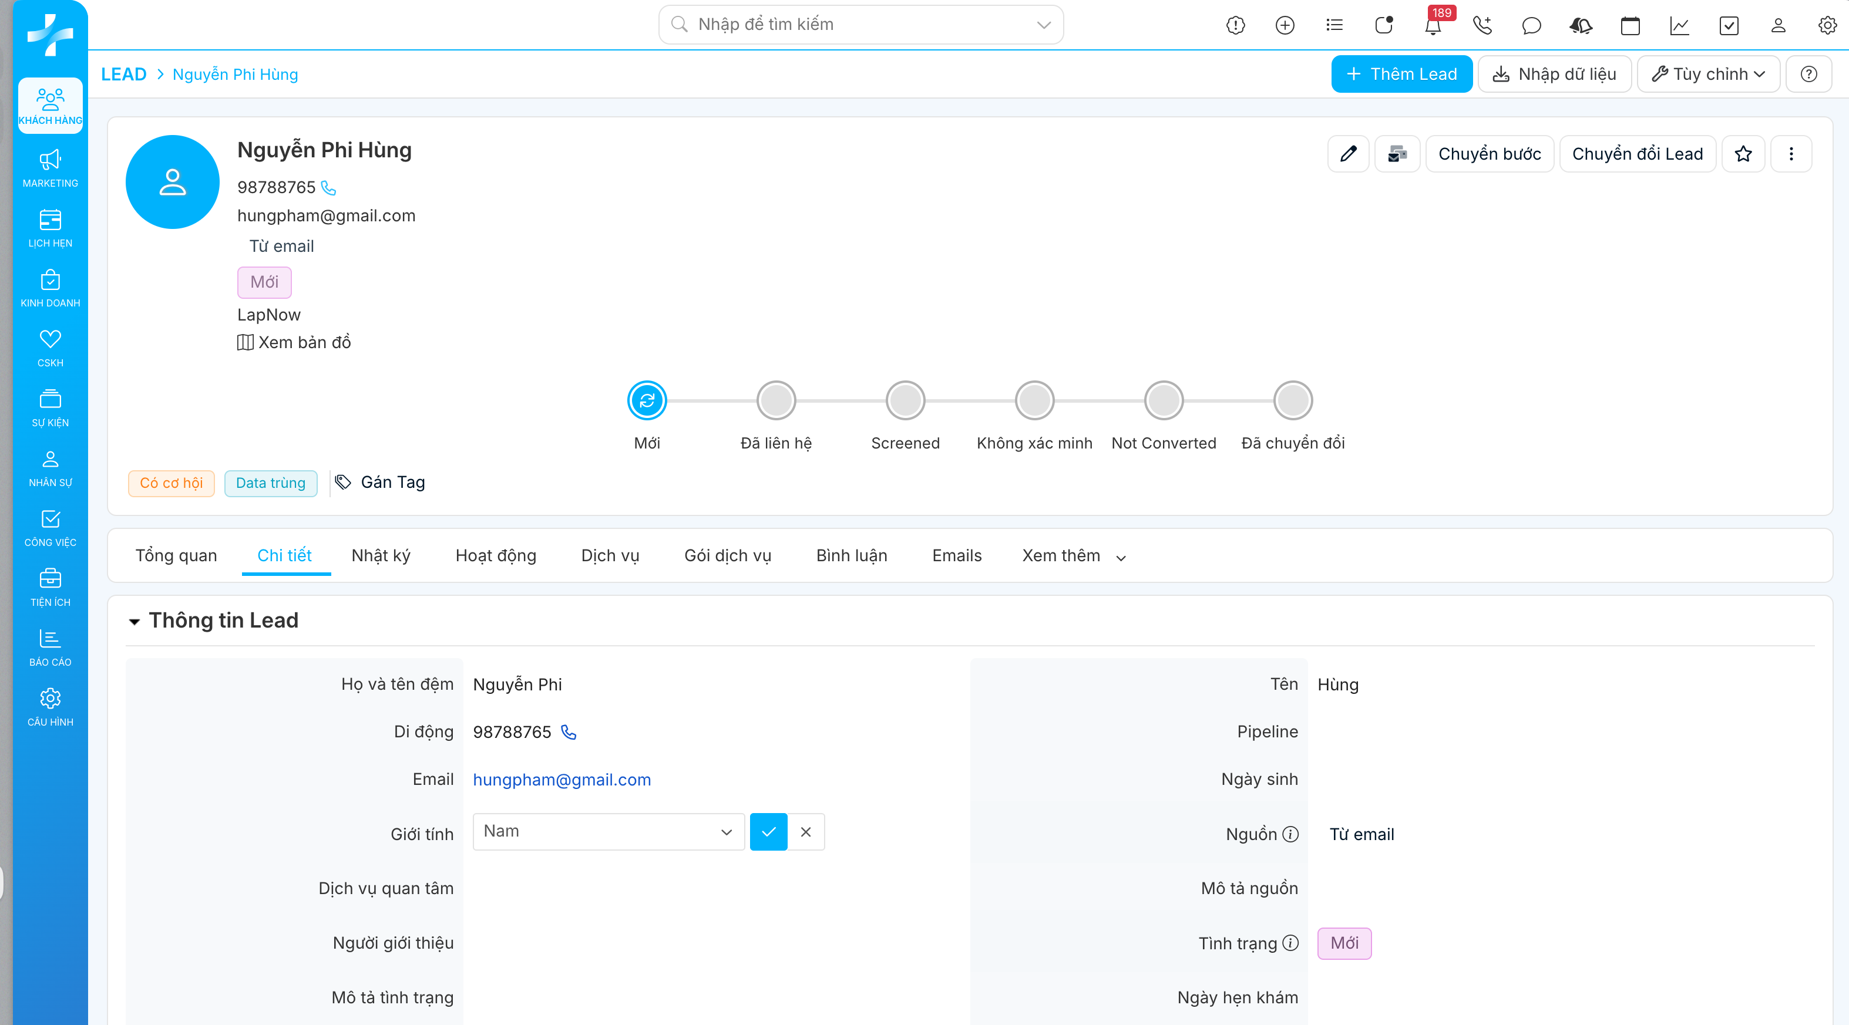Click the star favorite icon
This screenshot has height=1025, width=1849.
point(1743,153)
